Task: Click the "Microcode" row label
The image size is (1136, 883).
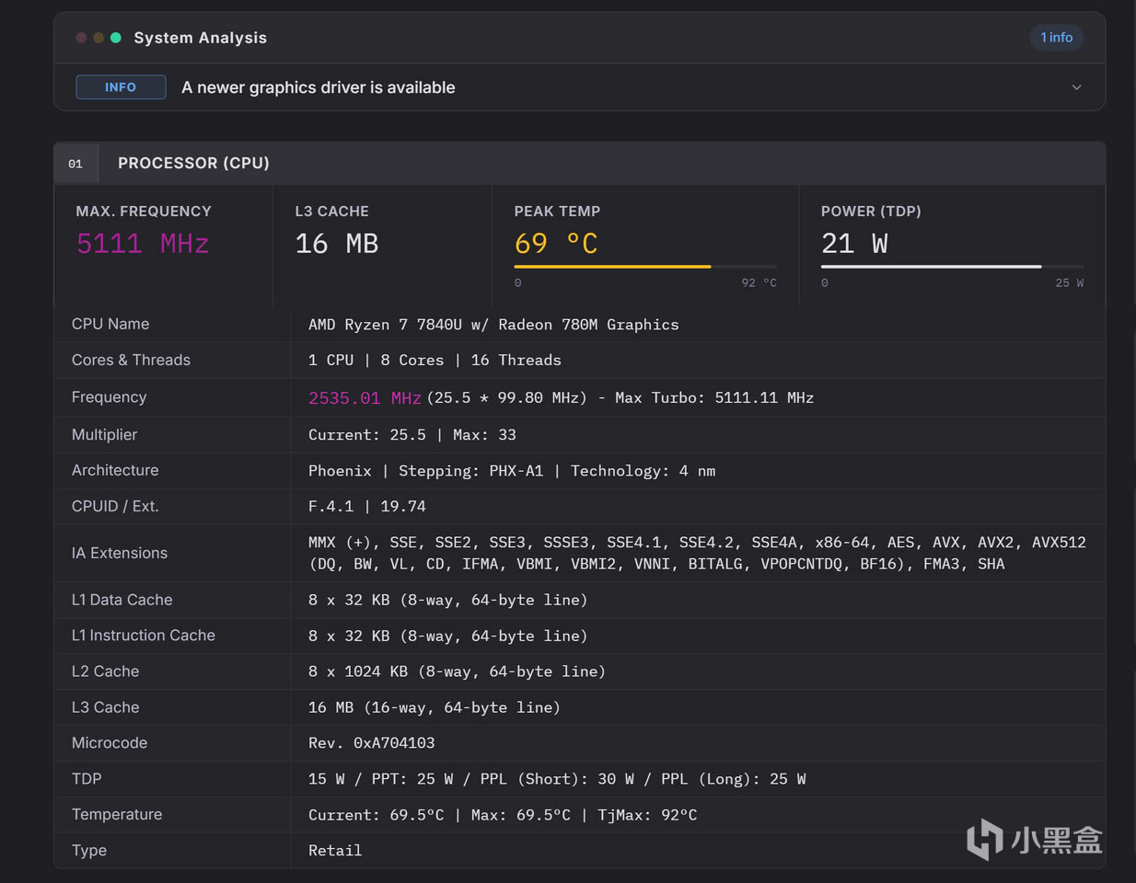Action: point(110,743)
